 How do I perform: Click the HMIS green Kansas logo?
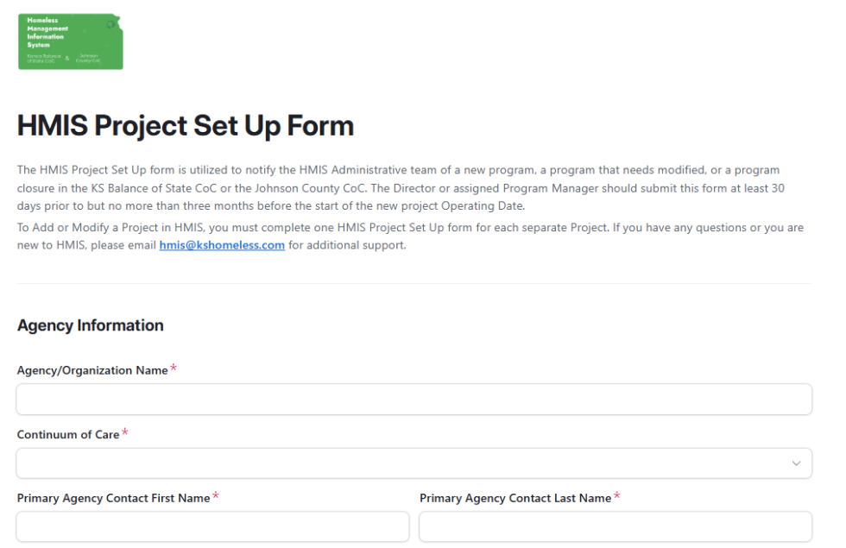[x=70, y=41]
